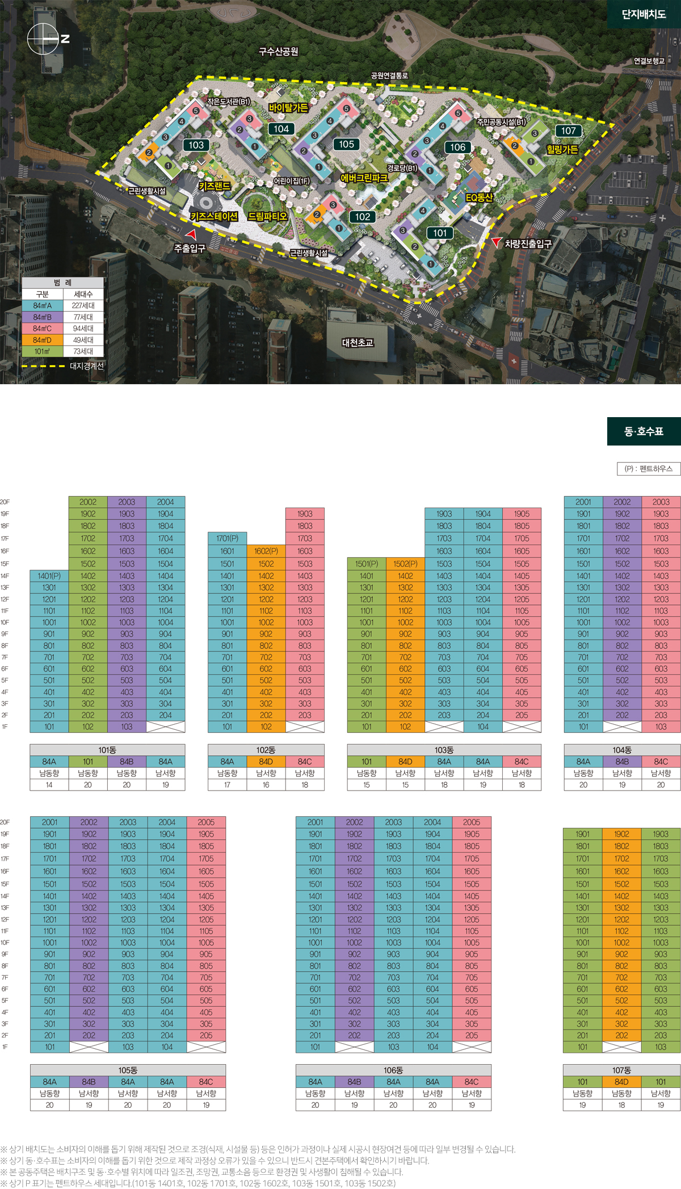Click the red 주출입구 entrance arrow
The width and height of the screenshot is (681, 1189).
pyautogui.click(x=192, y=233)
